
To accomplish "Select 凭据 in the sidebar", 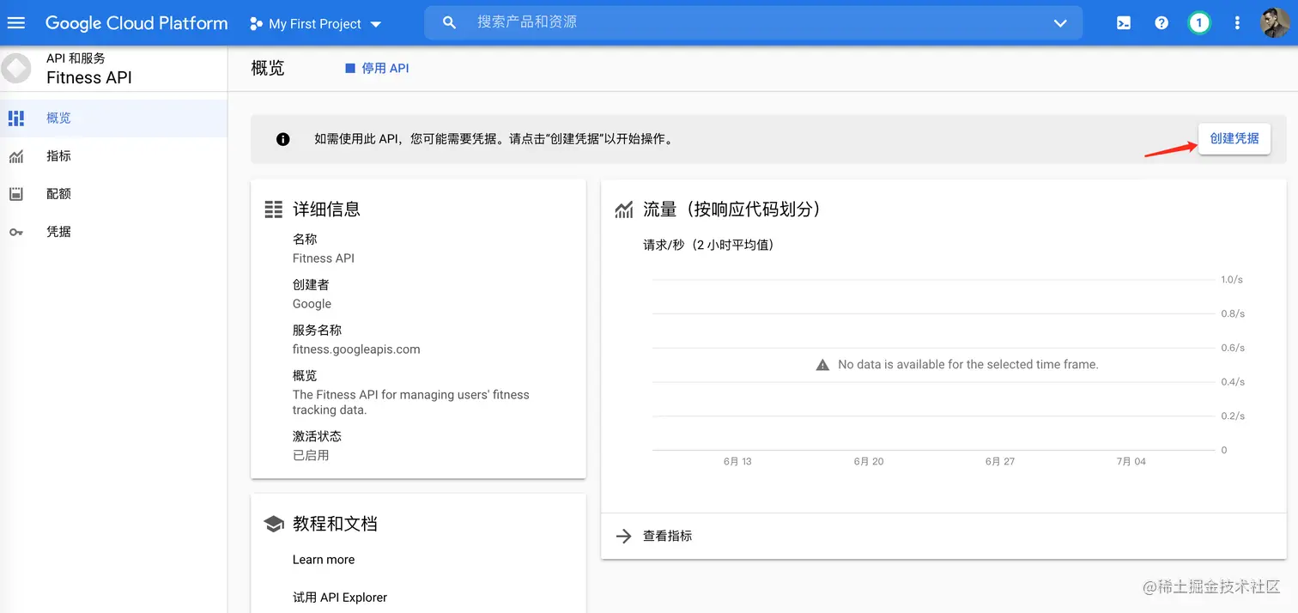I will click(113, 232).
